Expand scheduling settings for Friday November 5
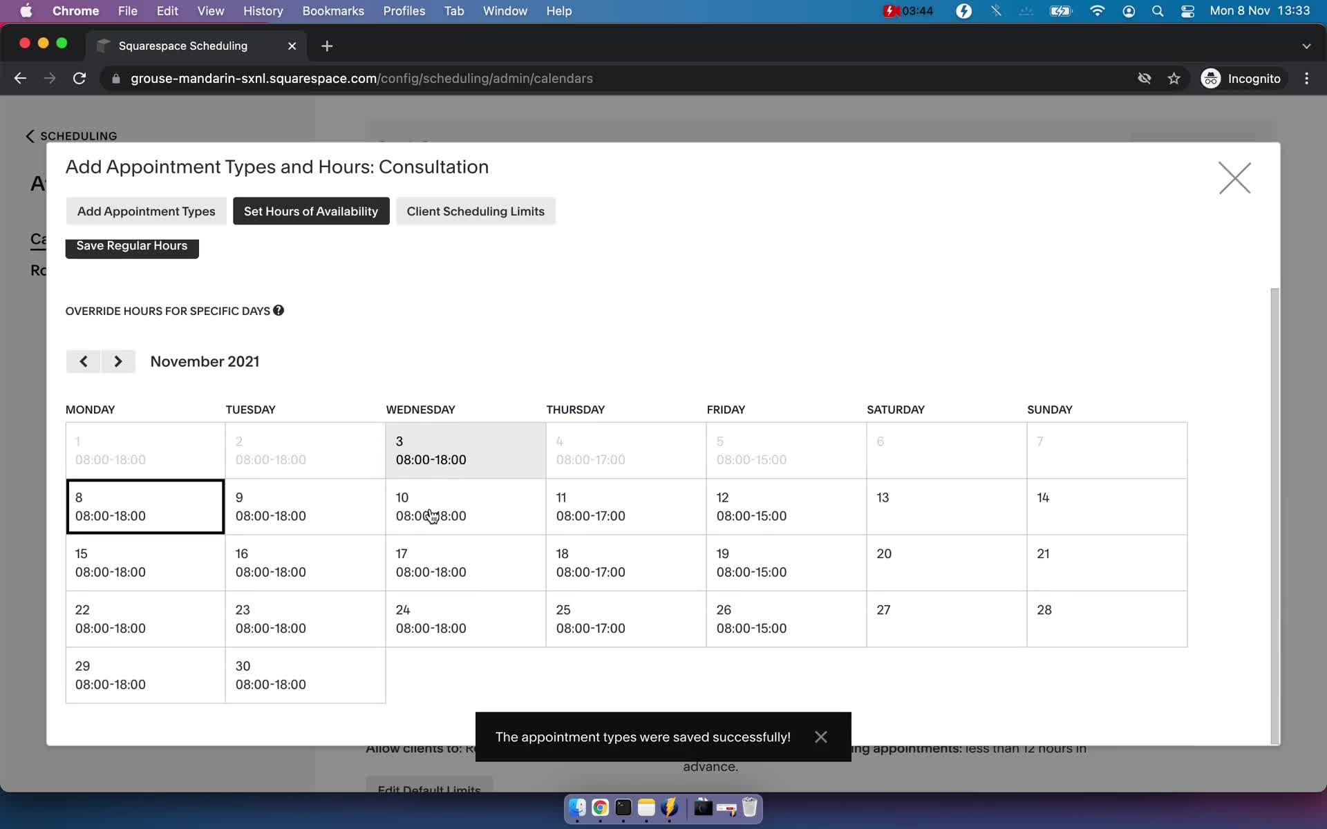1327x829 pixels. point(783,450)
